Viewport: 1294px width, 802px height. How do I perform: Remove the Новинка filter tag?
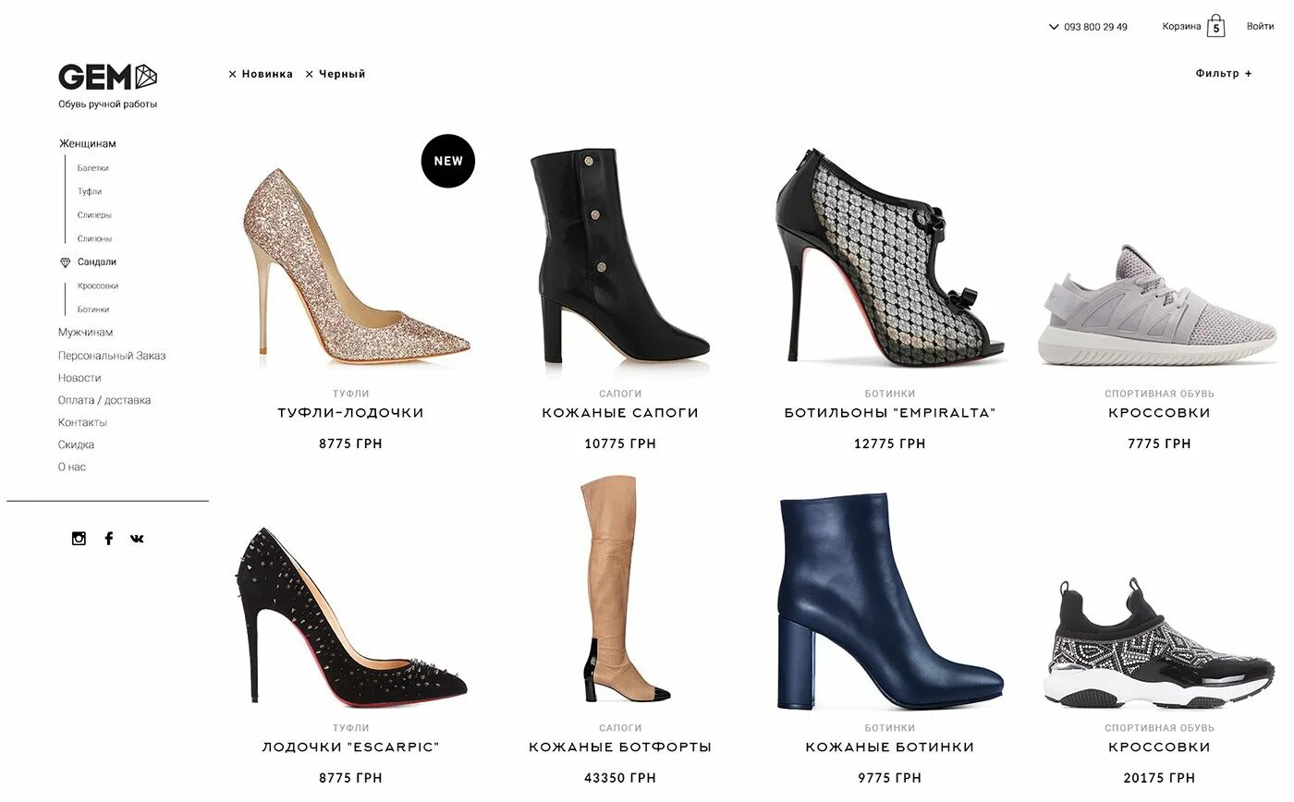233,74
